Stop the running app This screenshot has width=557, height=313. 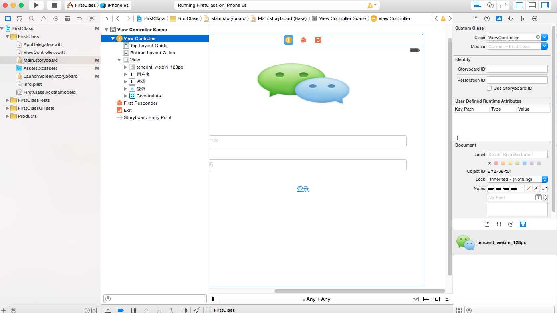(x=54, y=5)
